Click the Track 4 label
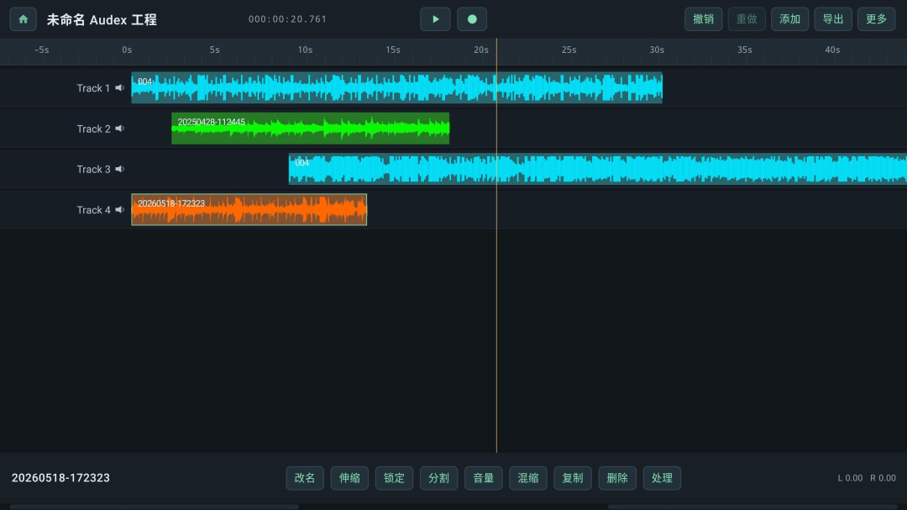 point(93,209)
